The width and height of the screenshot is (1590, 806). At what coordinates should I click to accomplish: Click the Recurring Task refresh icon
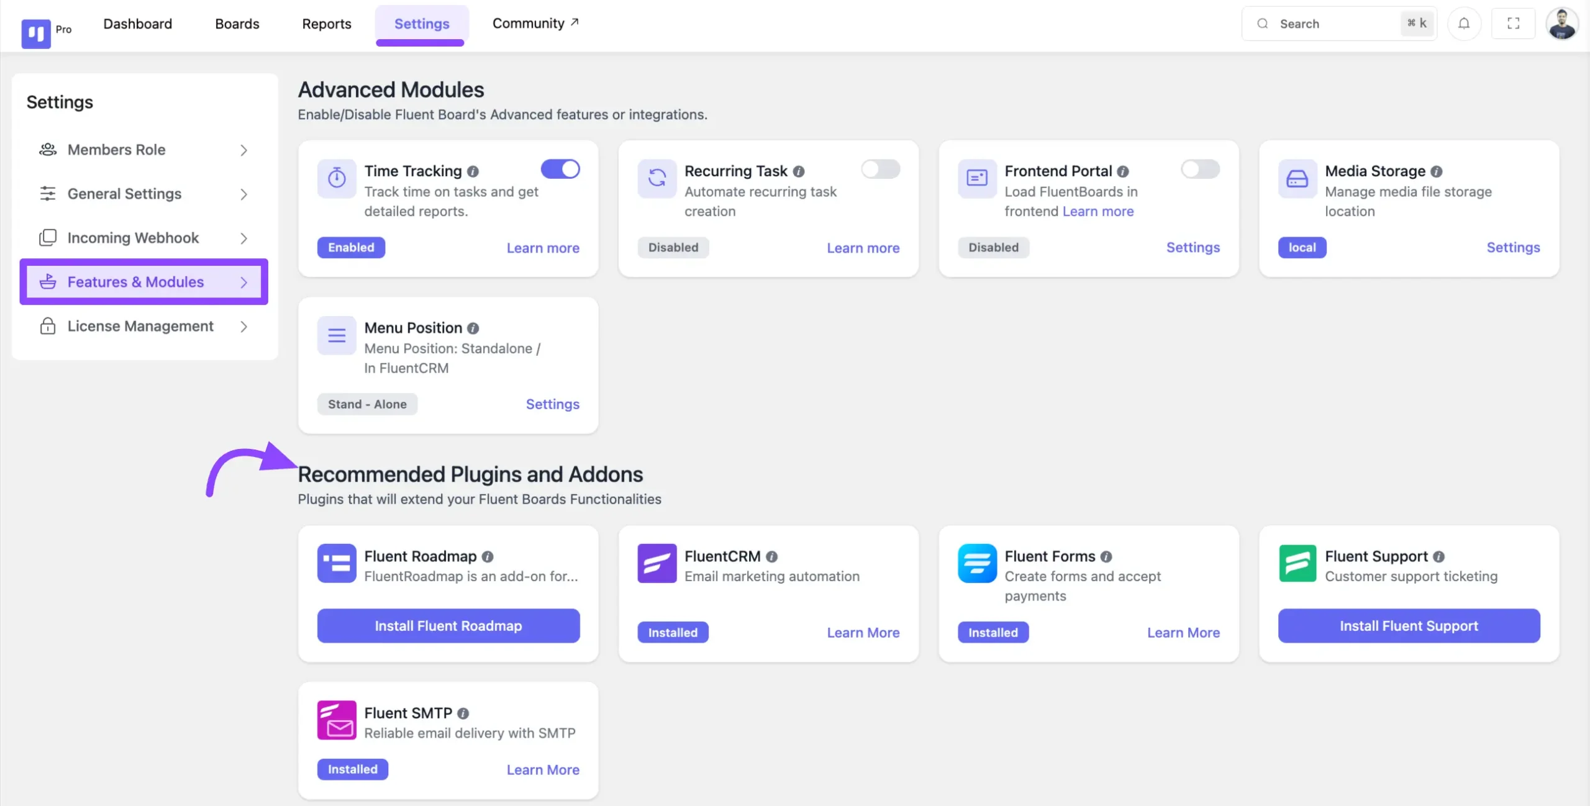(657, 178)
